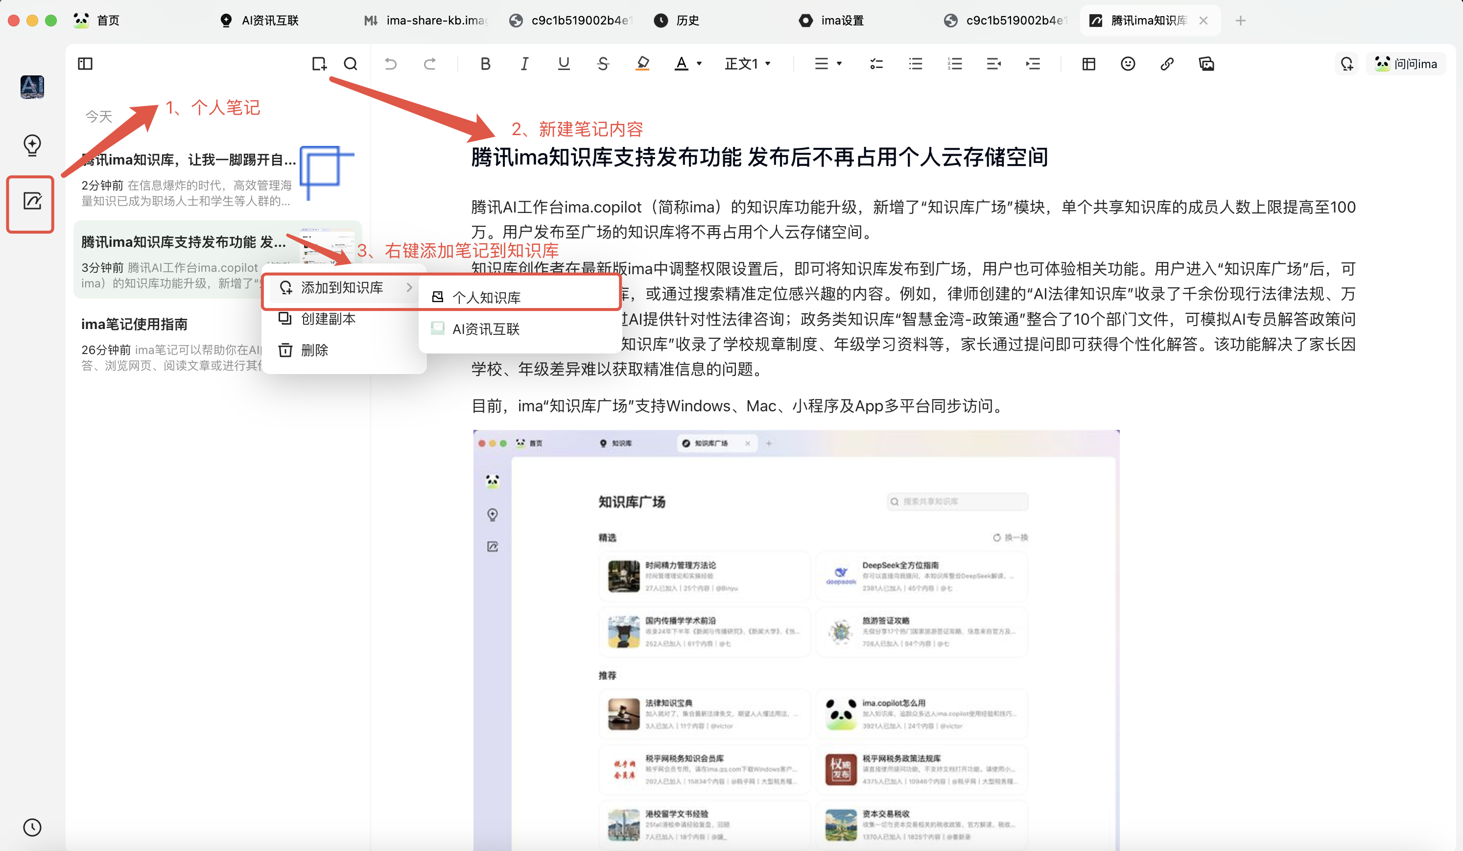The width and height of the screenshot is (1463, 851).
Task: Choose 删除 in the context menu
Action: coord(344,350)
